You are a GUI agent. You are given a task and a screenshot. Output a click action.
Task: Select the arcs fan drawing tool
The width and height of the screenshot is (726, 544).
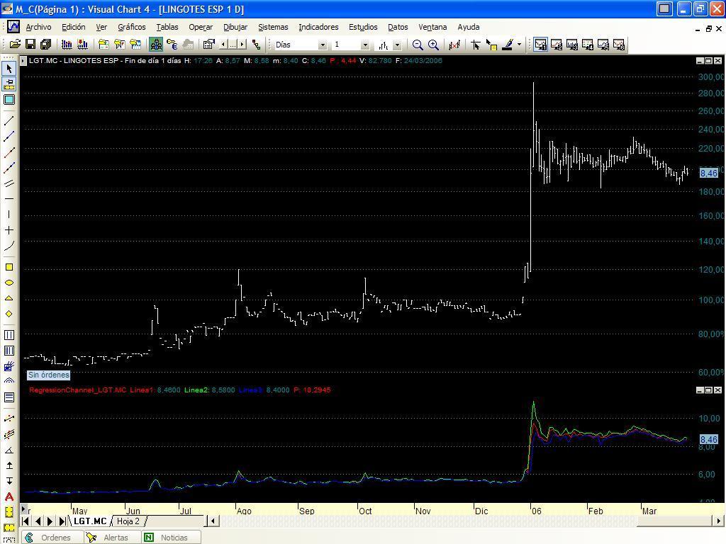pos(9,381)
